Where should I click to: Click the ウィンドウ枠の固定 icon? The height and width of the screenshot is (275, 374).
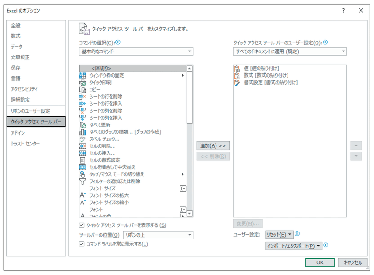pyautogui.click(x=83, y=75)
